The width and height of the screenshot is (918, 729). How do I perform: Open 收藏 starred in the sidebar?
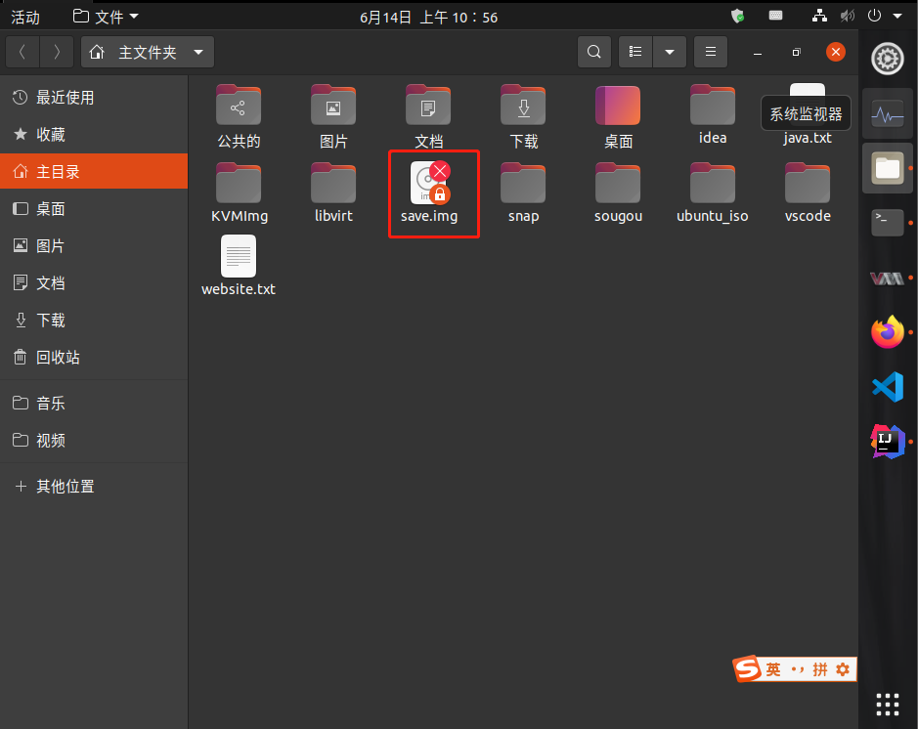[94, 135]
